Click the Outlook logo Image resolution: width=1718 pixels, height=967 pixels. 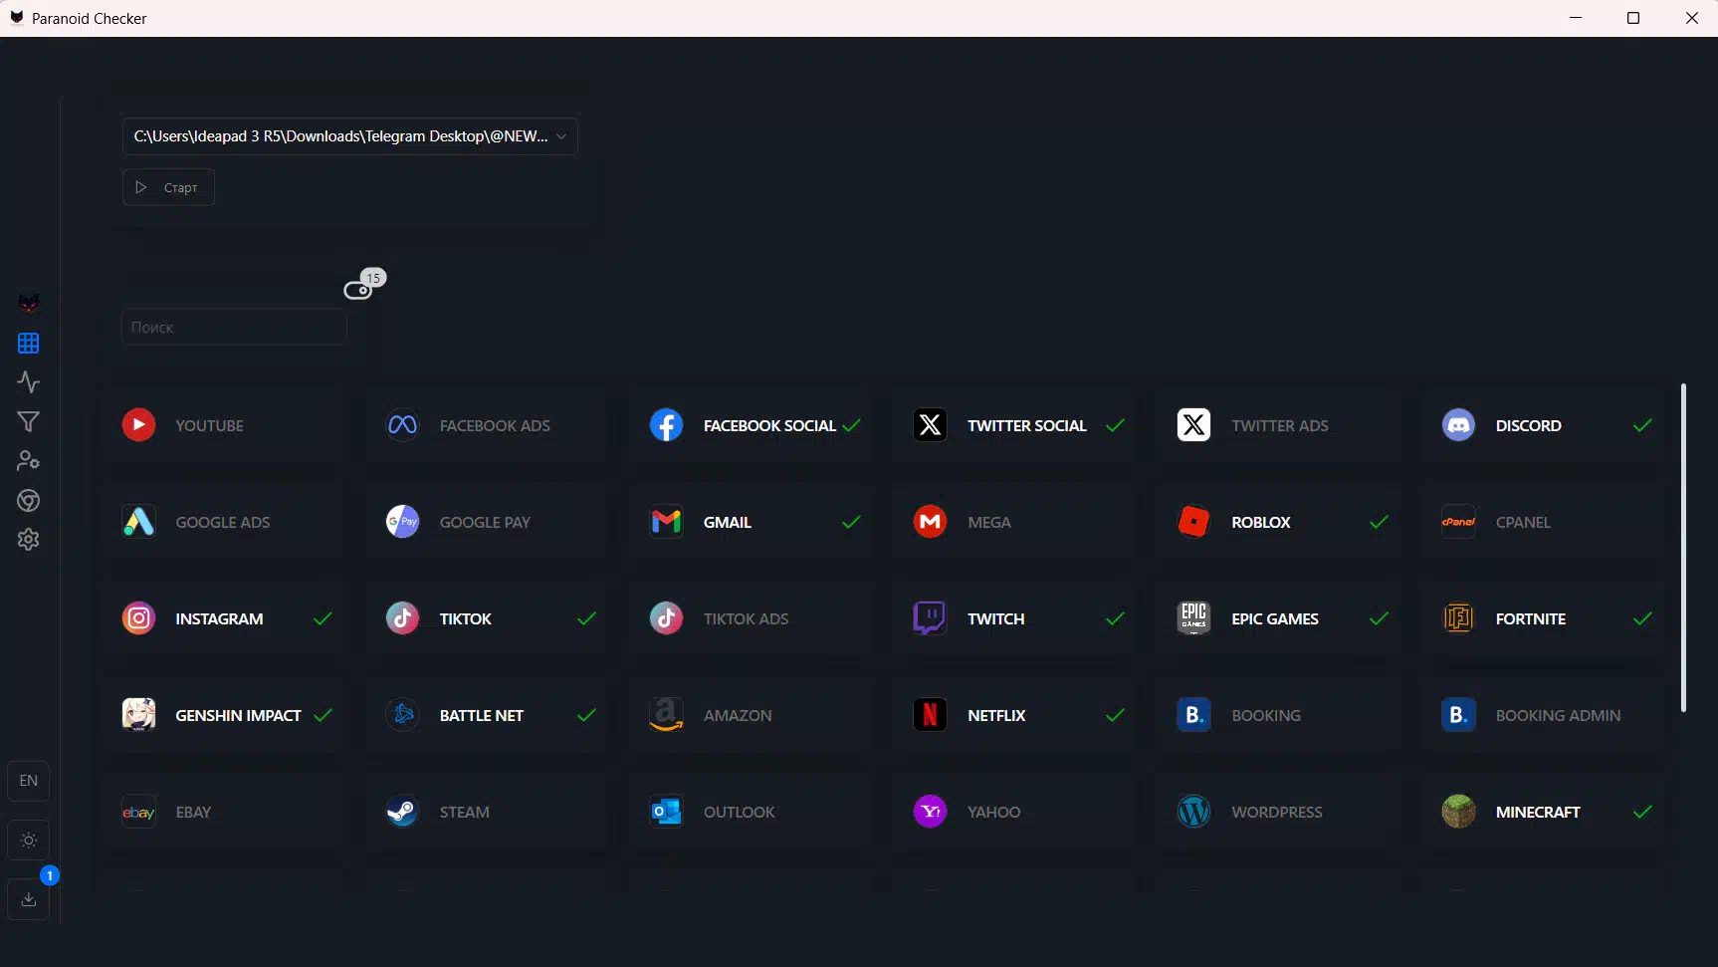point(666,812)
